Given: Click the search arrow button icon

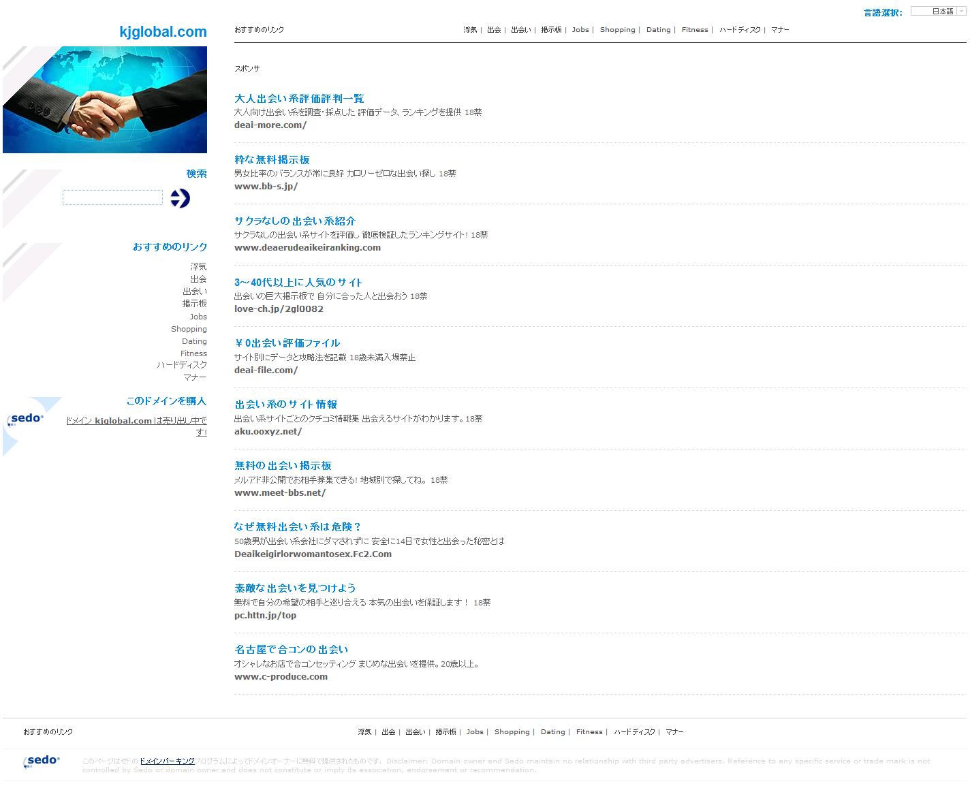Looking at the screenshot, I should [180, 198].
